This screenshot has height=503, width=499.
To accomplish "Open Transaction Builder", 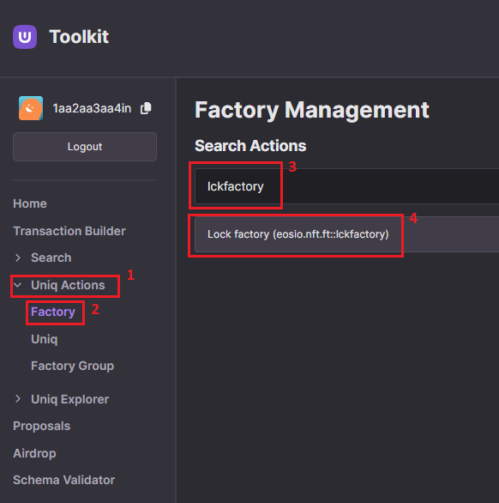I will coord(69,231).
